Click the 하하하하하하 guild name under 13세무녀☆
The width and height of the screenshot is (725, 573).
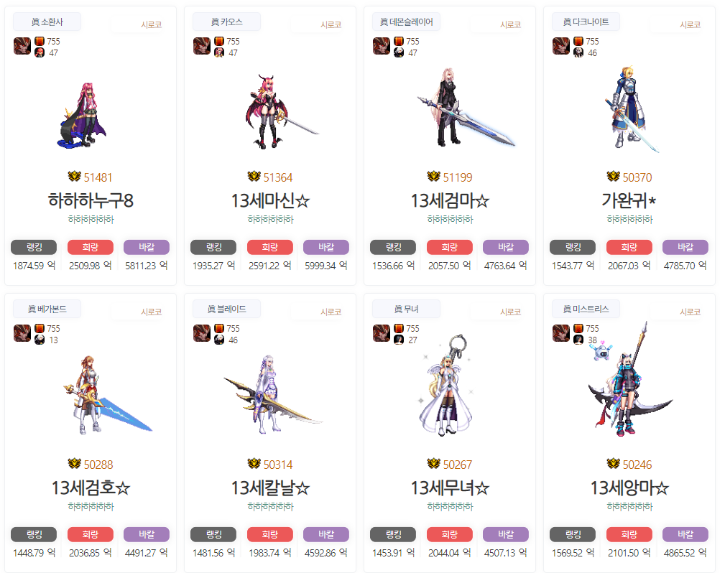(x=451, y=507)
